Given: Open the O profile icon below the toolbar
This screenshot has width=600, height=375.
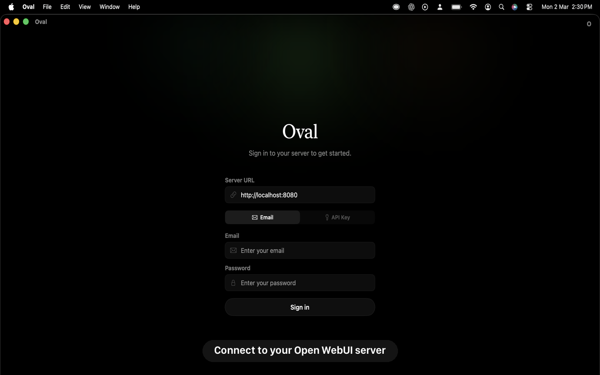Looking at the screenshot, I should point(588,24).
